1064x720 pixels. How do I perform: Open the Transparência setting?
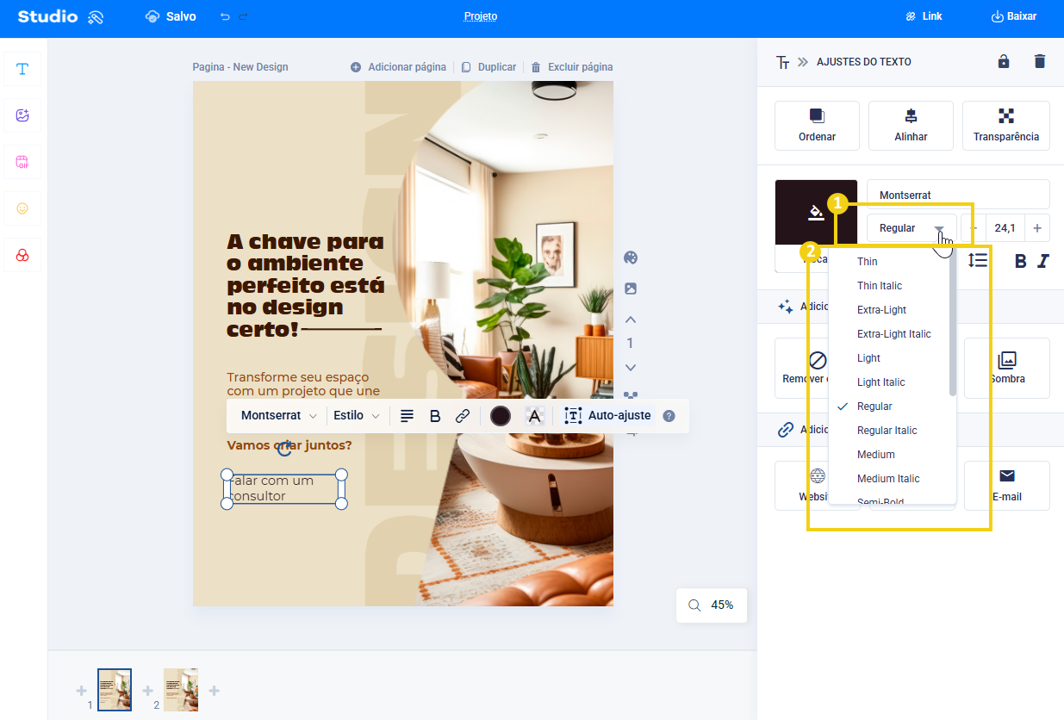pyautogui.click(x=1006, y=126)
